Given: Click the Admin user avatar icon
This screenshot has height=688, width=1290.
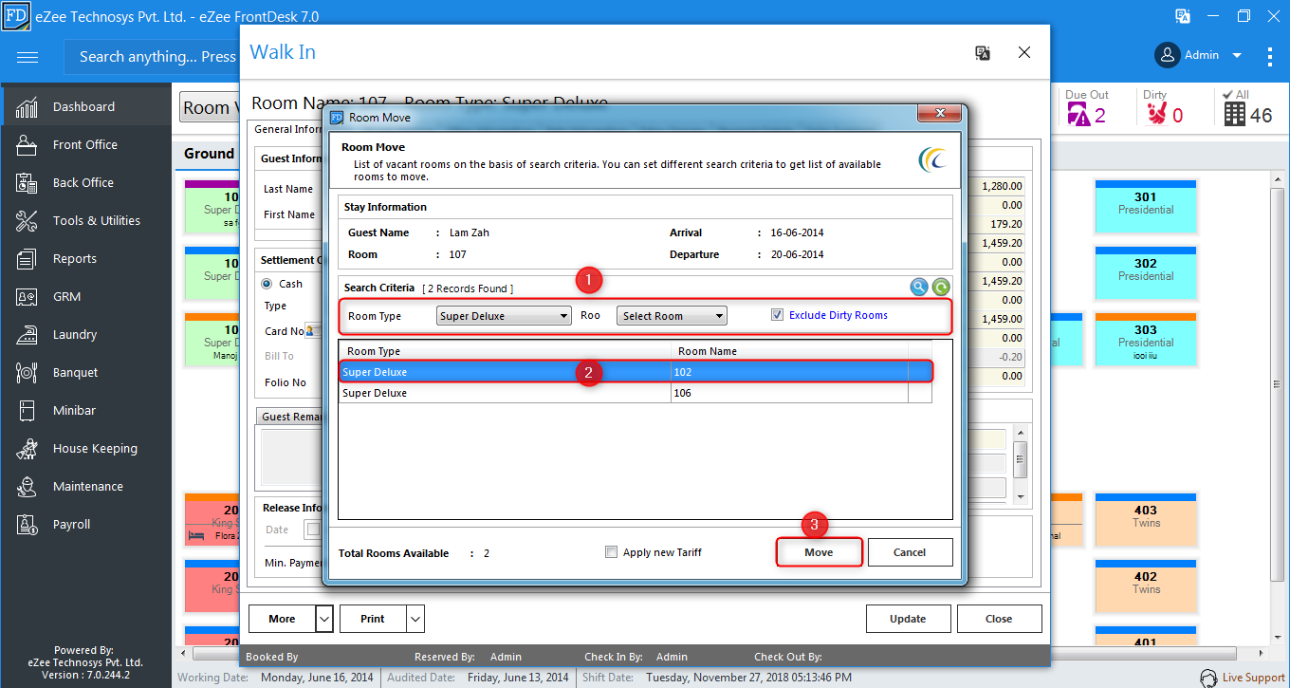Looking at the screenshot, I should click(x=1168, y=55).
